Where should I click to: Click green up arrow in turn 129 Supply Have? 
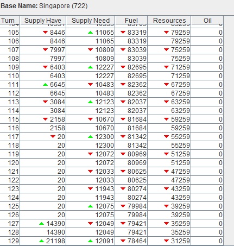click(42, 241)
